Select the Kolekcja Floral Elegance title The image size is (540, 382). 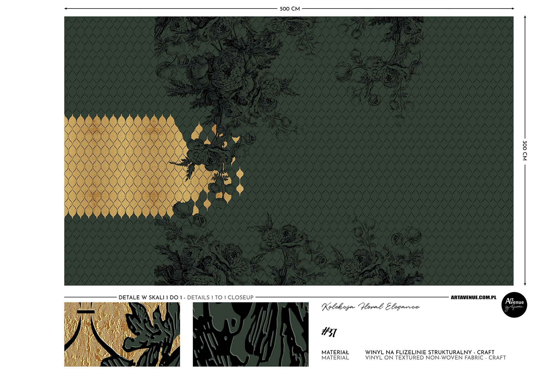pos(370,307)
